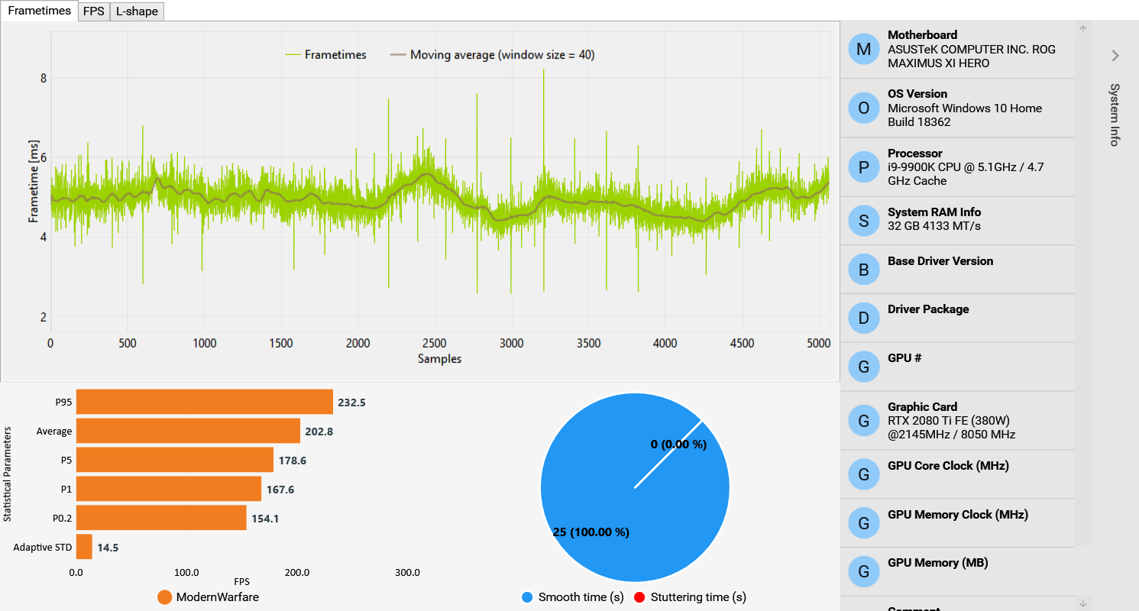Click scroll down arrow in system info list
This screenshot has height=611, width=1139.
coord(1082,603)
